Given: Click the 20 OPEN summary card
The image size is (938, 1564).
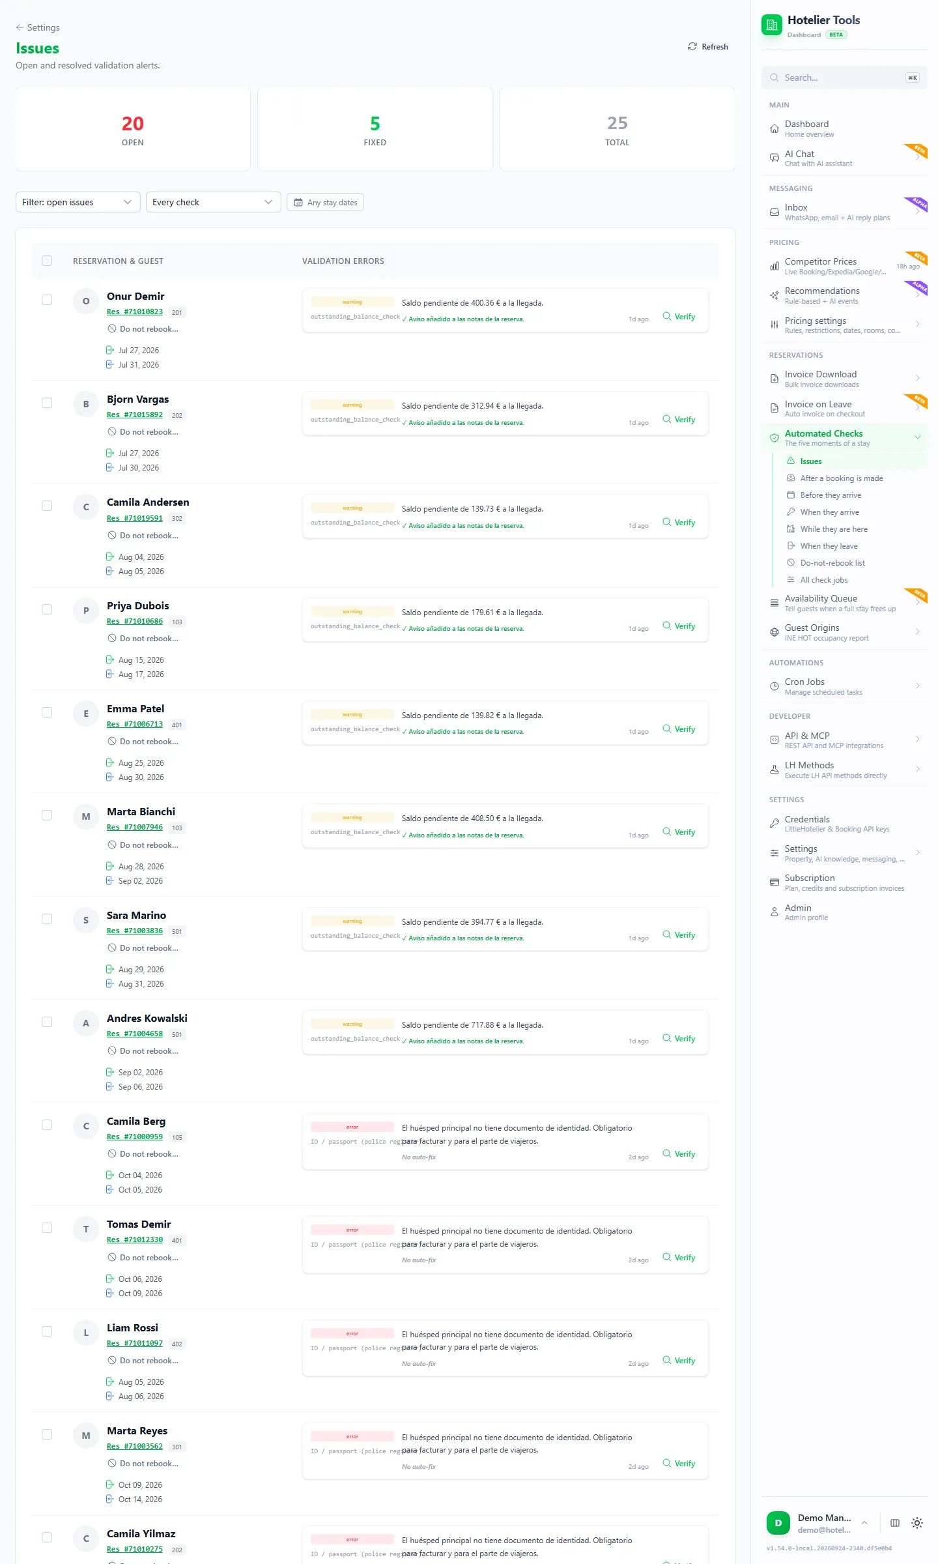Looking at the screenshot, I should point(133,130).
